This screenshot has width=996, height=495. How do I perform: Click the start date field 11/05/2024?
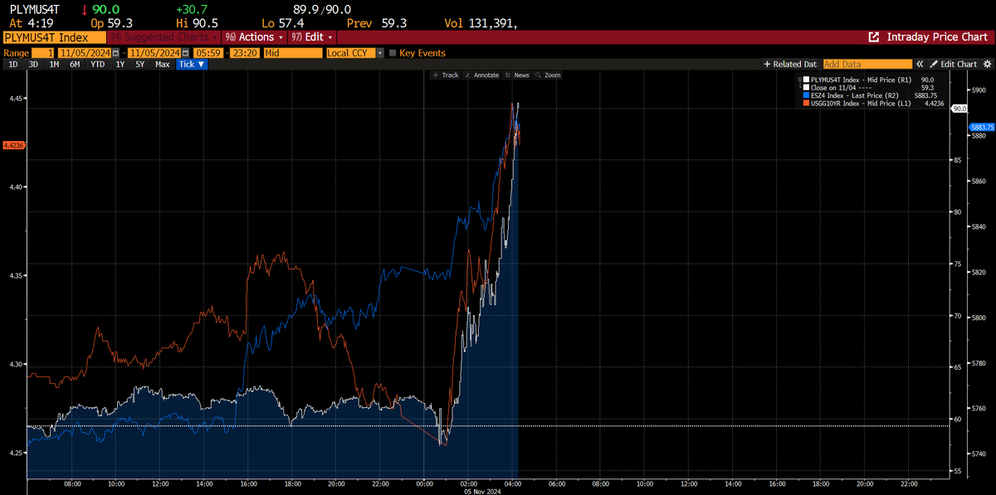pyautogui.click(x=84, y=52)
